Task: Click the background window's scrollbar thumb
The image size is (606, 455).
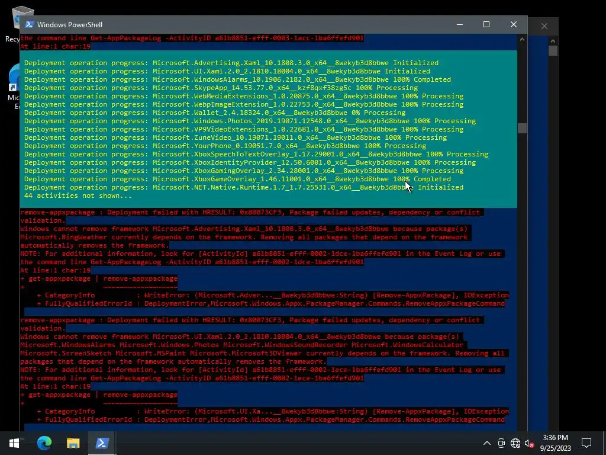Action: [553, 51]
